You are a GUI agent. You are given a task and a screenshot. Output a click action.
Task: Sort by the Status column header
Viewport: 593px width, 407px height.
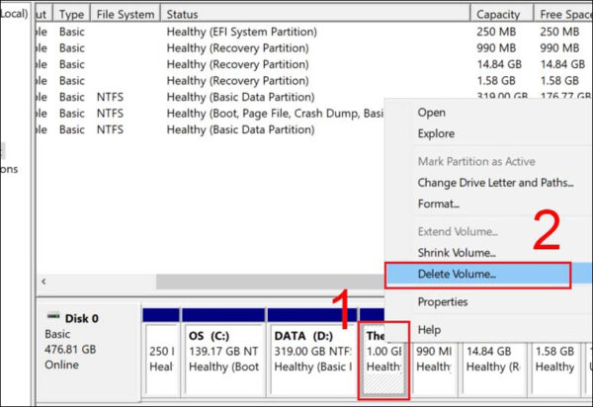coord(183,15)
